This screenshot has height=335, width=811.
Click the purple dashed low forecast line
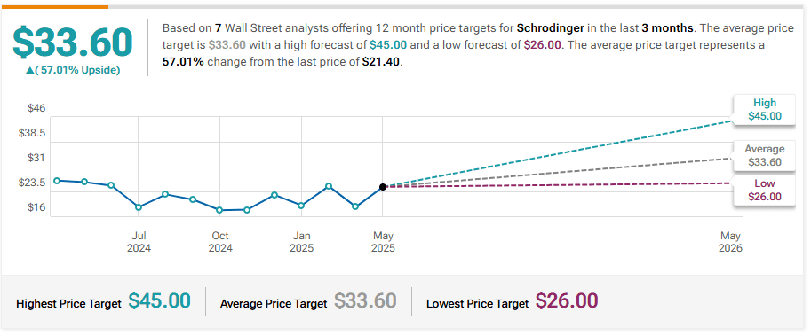[558, 185]
